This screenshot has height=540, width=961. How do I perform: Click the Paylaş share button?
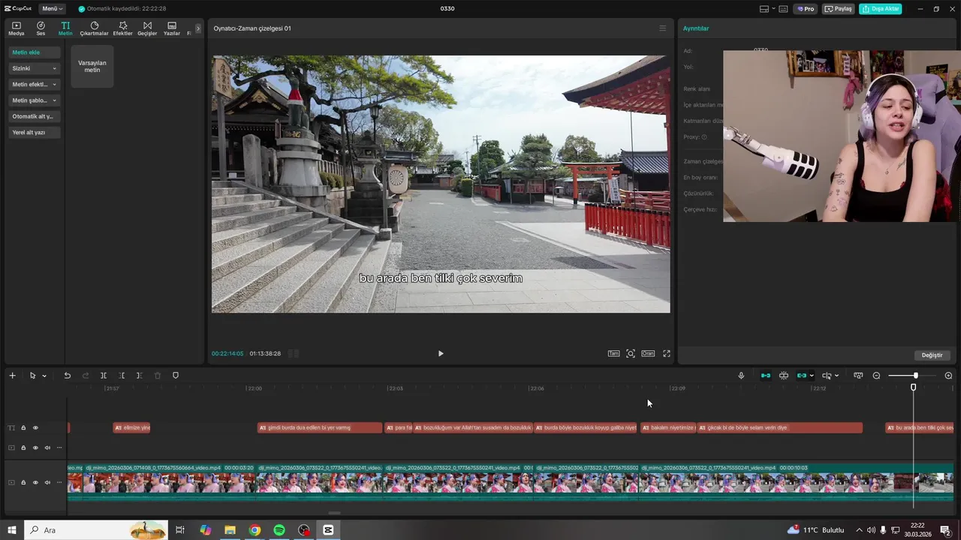(839, 9)
